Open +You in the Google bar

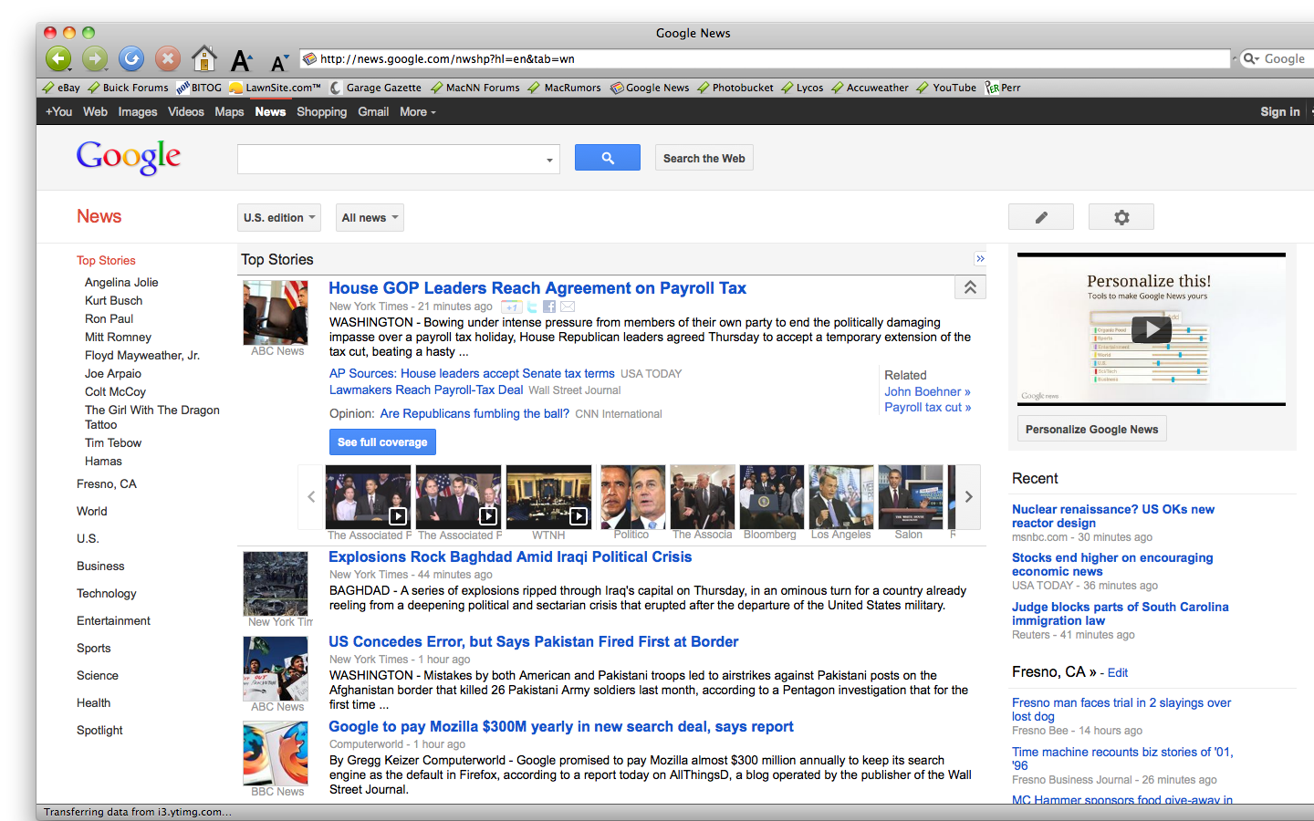pos(58,111)
